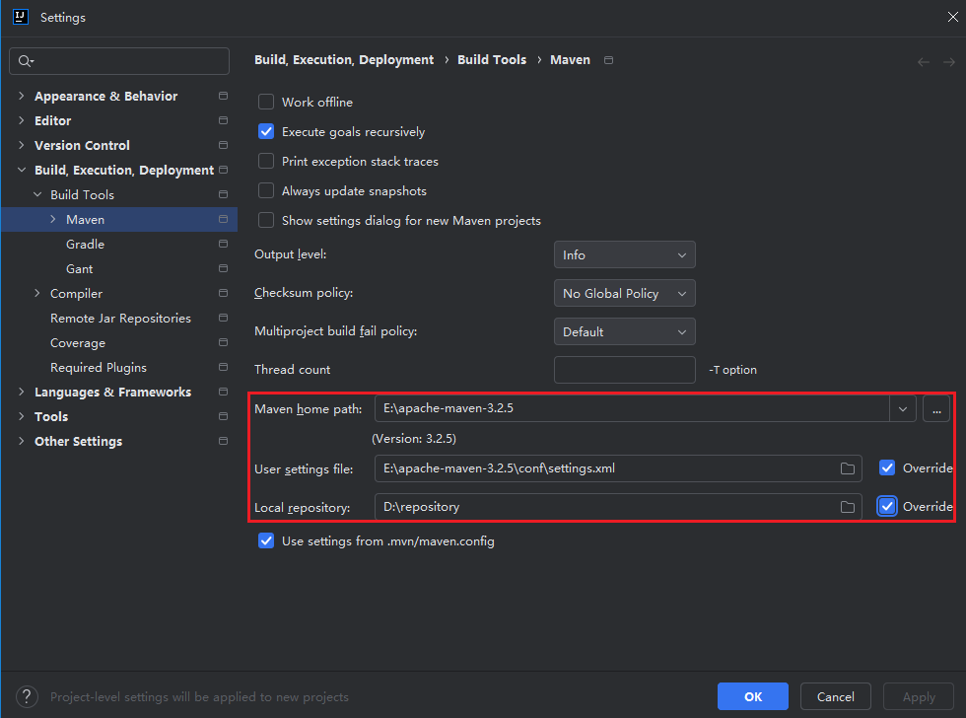Click the Thread count input field

625,370
